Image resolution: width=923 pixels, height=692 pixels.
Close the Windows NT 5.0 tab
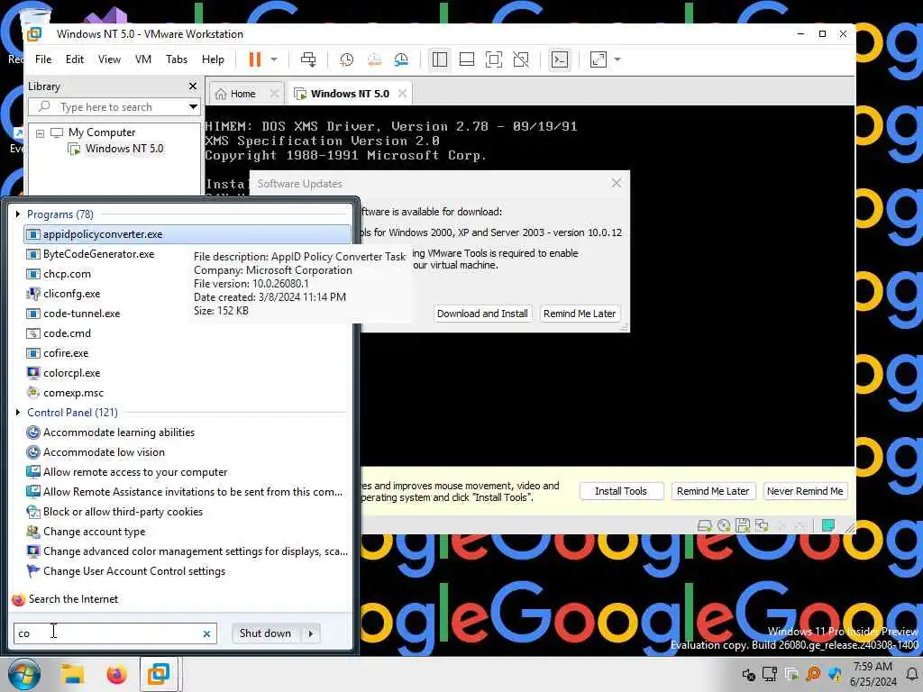[402, 94]
